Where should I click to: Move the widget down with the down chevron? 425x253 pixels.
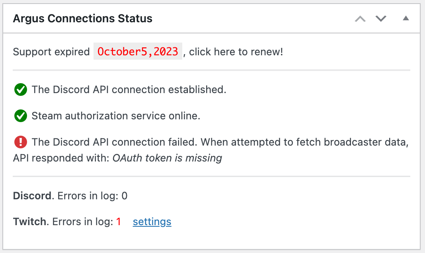[381, 19]
